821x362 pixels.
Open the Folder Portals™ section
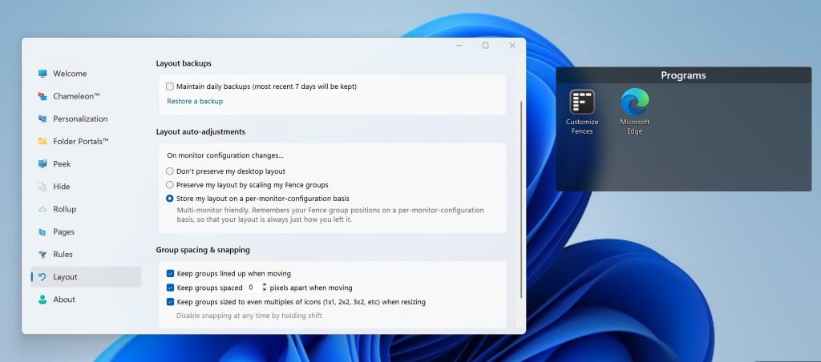(x=81, y=141)
